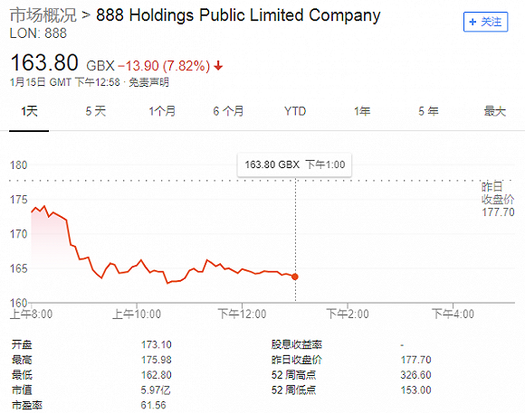This screenshot has height=413, width=525.
Task: Click the 52 周高点 value 326.60
Action: tap(415, 375)
